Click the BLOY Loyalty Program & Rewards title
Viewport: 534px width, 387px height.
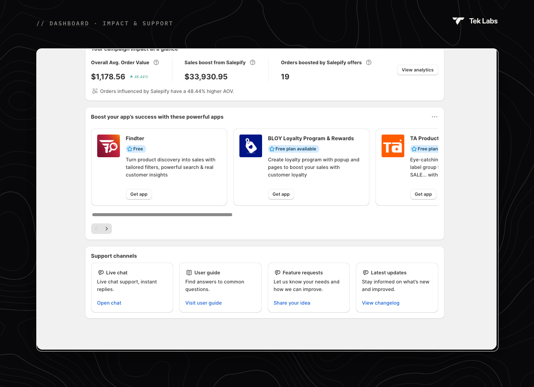[311, 138]
